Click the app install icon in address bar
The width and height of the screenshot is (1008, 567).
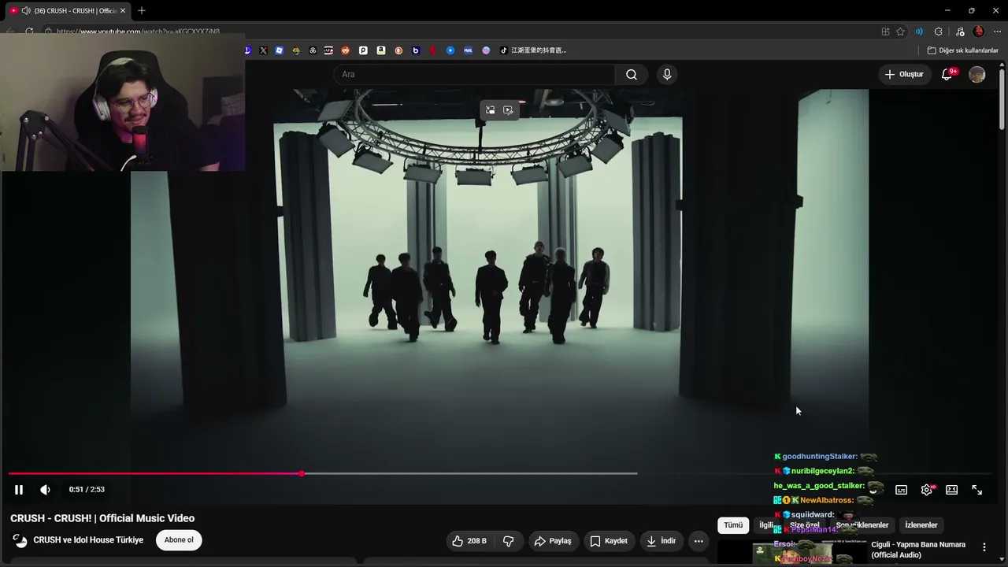pos(886,31)
